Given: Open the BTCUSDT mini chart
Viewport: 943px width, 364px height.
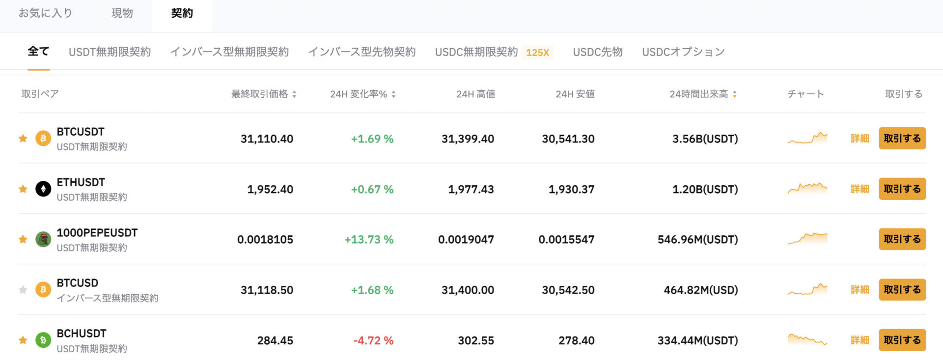Looking at the screenshot, I should tap(807, 138).
